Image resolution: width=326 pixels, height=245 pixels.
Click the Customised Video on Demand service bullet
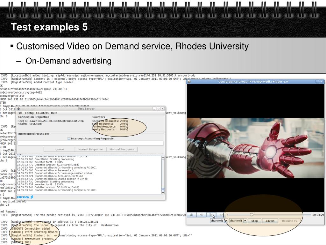(132, 46)
